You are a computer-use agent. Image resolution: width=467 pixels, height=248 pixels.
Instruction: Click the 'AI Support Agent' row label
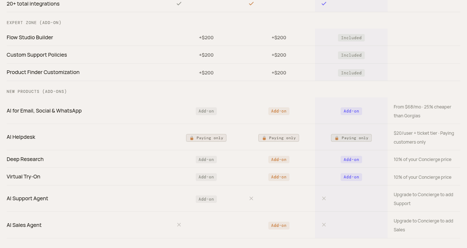coord(27,198)
